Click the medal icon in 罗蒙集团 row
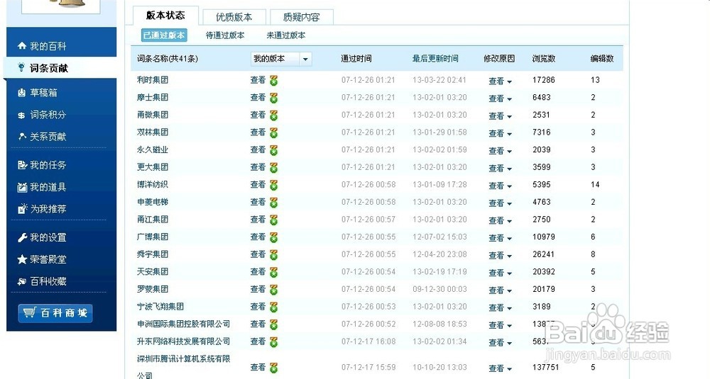 click(x=273, y=290)
